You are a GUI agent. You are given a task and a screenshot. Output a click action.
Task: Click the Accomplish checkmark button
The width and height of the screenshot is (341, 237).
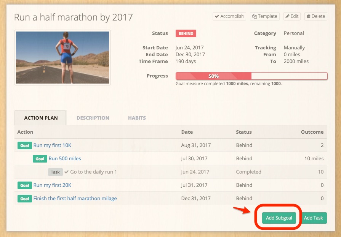[x=229, y=16]
